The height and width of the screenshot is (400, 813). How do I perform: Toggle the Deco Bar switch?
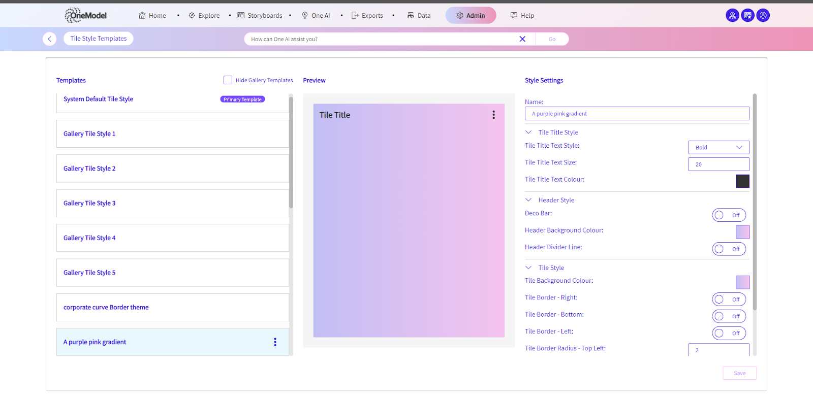[x=729, y=215]
